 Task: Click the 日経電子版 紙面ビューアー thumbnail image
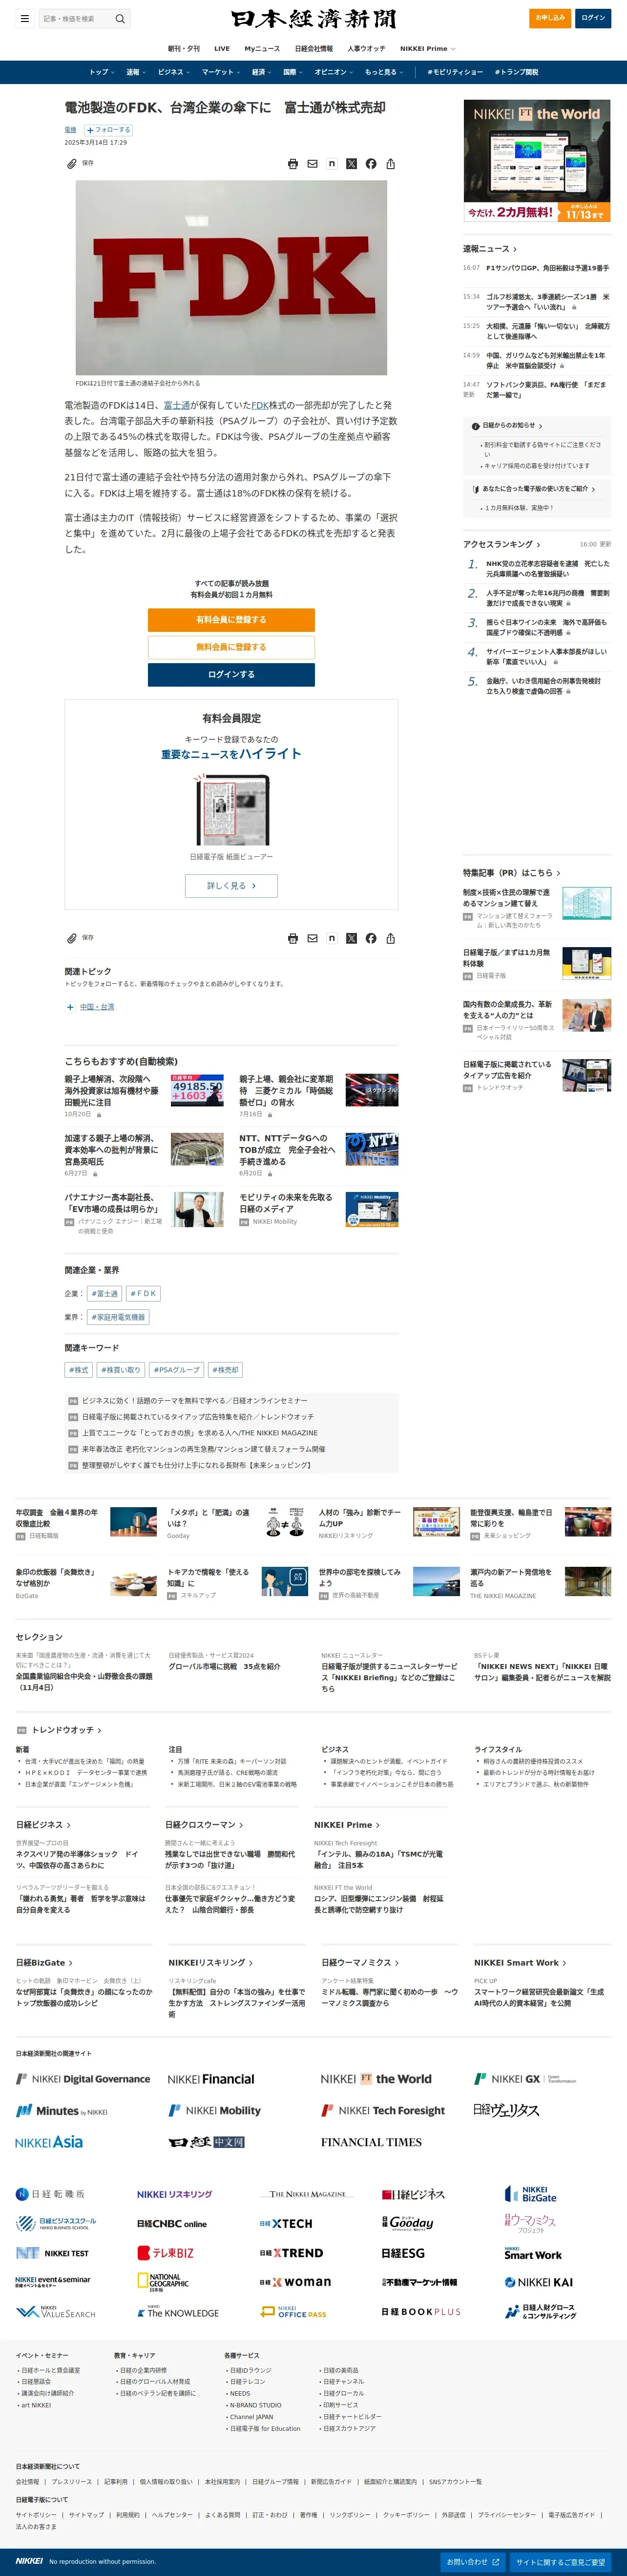point(231,810)
